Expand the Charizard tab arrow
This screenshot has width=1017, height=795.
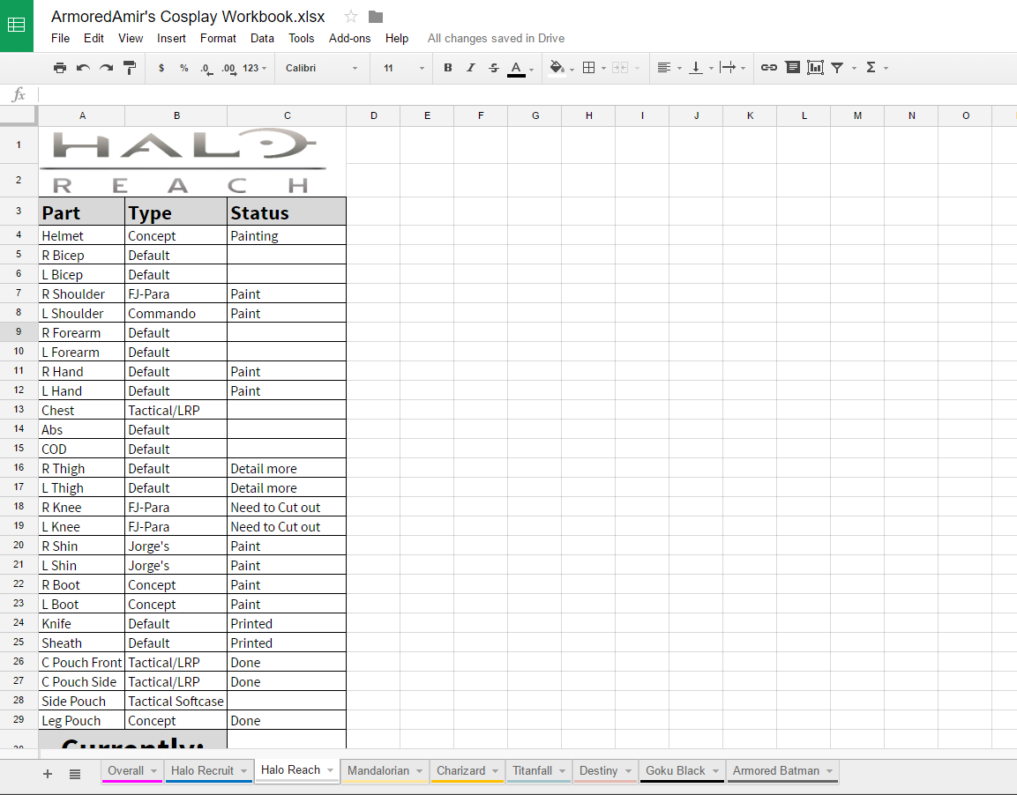(x=495, y=771)
